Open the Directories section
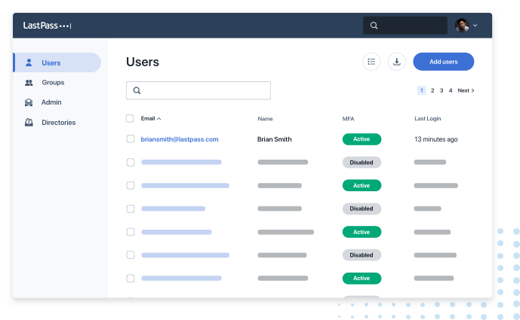This screenshot has height=320, width=520. (58, 122)
